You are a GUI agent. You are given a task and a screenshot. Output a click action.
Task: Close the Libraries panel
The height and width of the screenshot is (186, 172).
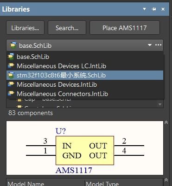pos(163,9)
